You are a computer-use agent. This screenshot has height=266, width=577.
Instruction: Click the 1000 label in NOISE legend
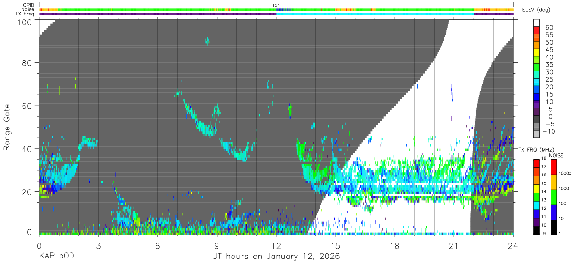pyautogui.click(x=563, y=189)
